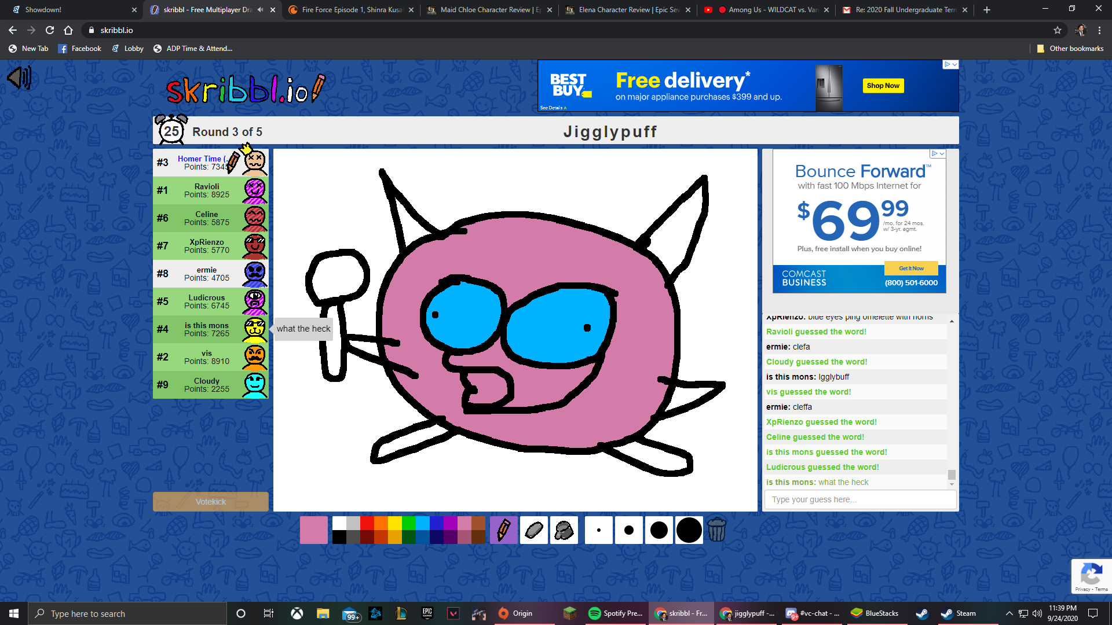
Task: Click Homer Time player name
Action: click(202, 159)
